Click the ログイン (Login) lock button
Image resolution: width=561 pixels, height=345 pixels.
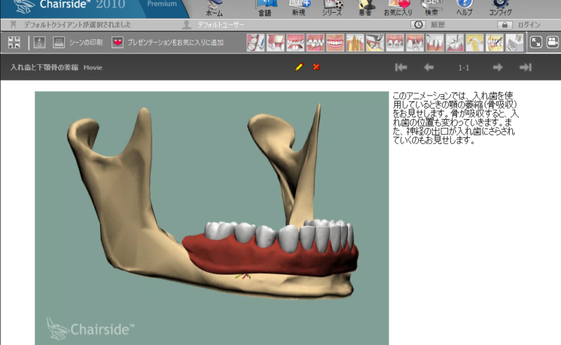[505, 25]
